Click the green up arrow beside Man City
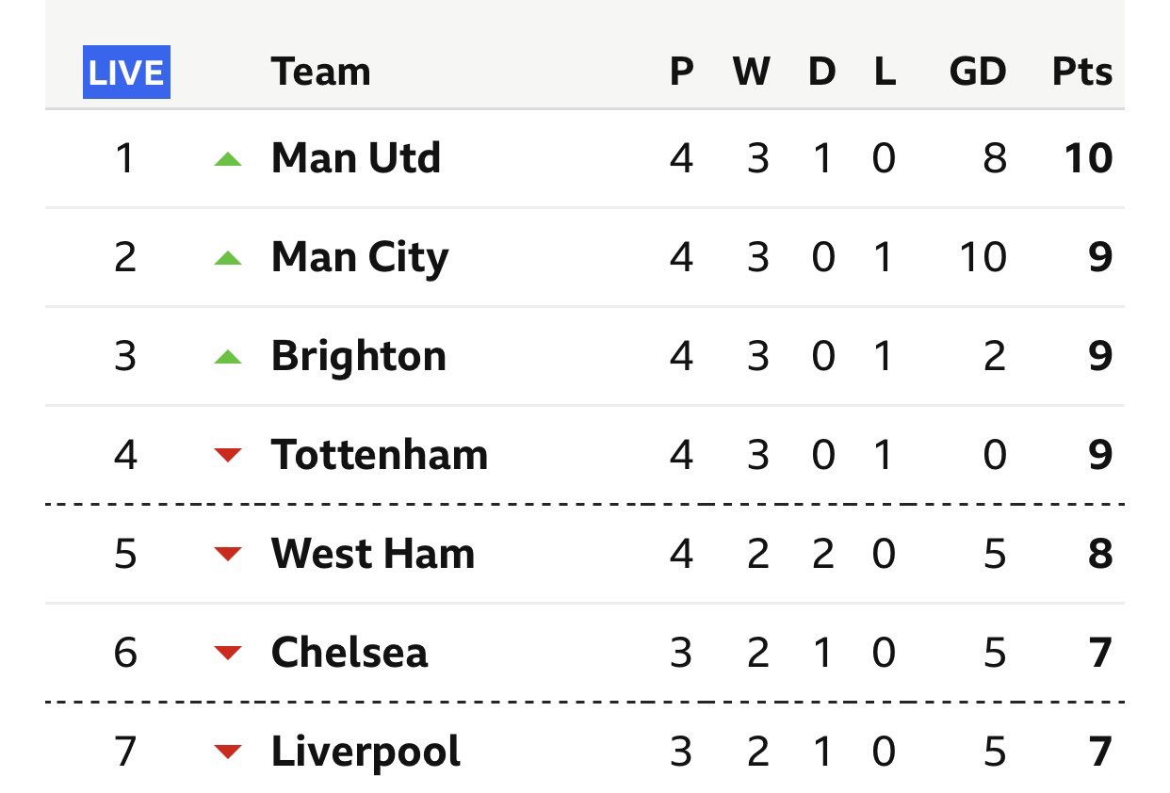This screenshot has height=793, width=1170. (x=228, y=258)
